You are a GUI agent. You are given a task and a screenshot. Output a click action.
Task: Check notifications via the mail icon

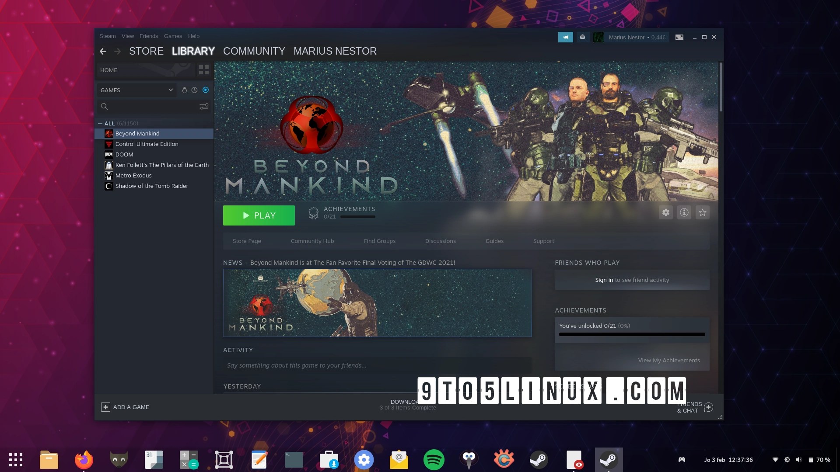[583, 37]
